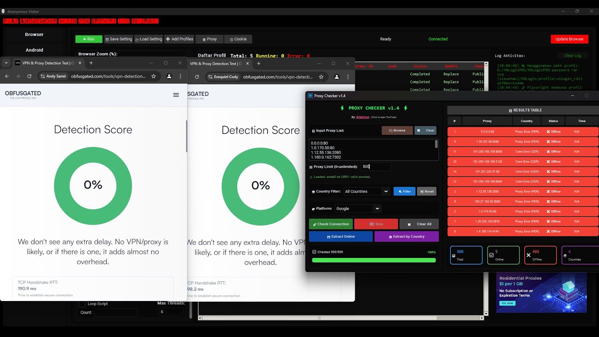Click Clear All in Proxy Checker
The width and height of the screenshot is (599, 337).
pos(419,224)
